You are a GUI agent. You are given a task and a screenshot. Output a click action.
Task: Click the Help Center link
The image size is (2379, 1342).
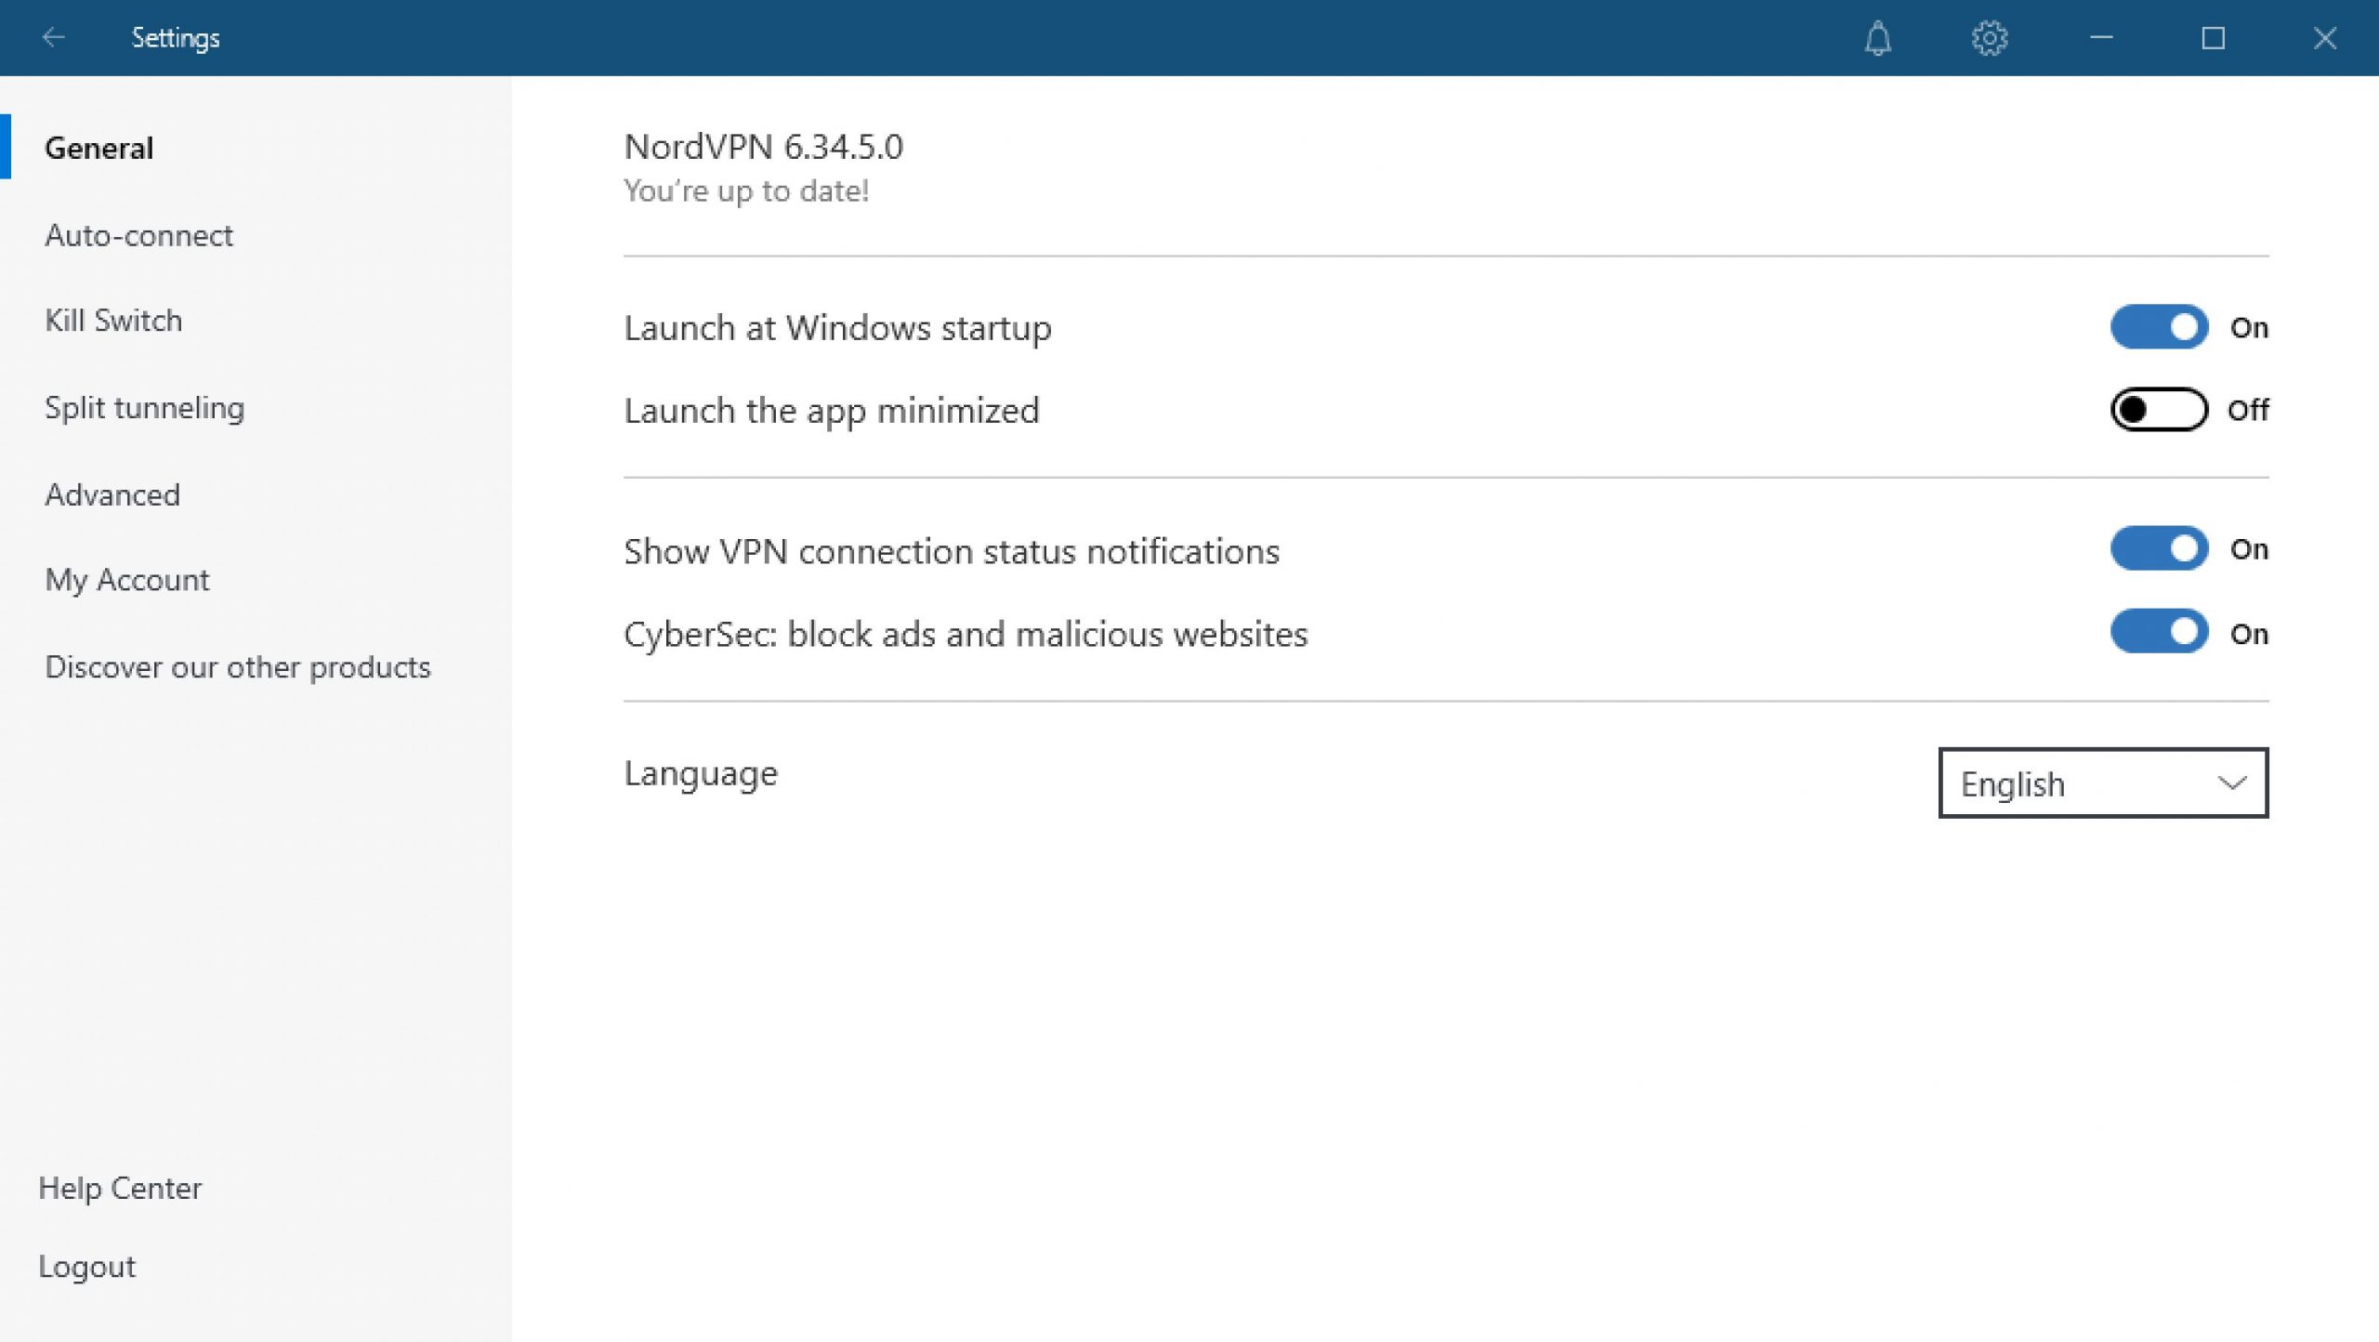click(120, 1188)
